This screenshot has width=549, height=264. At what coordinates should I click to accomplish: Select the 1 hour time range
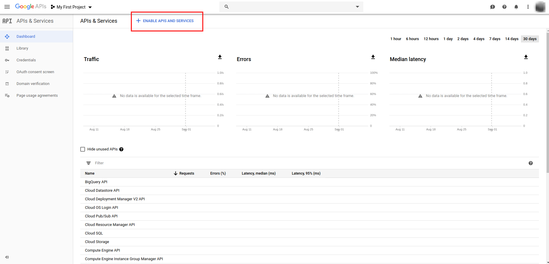[396, 39]
